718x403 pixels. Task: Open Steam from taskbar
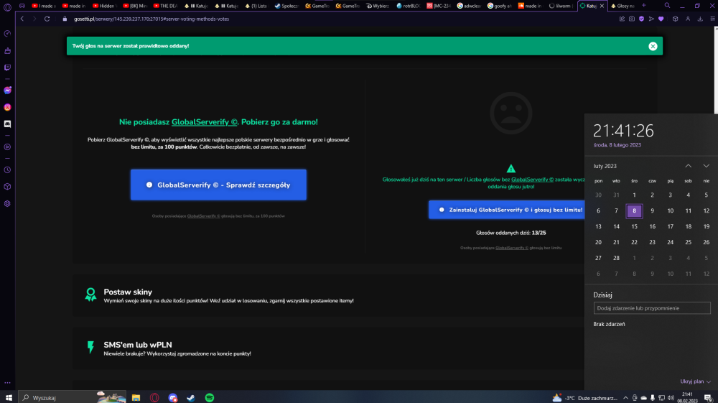coord(191,397)
